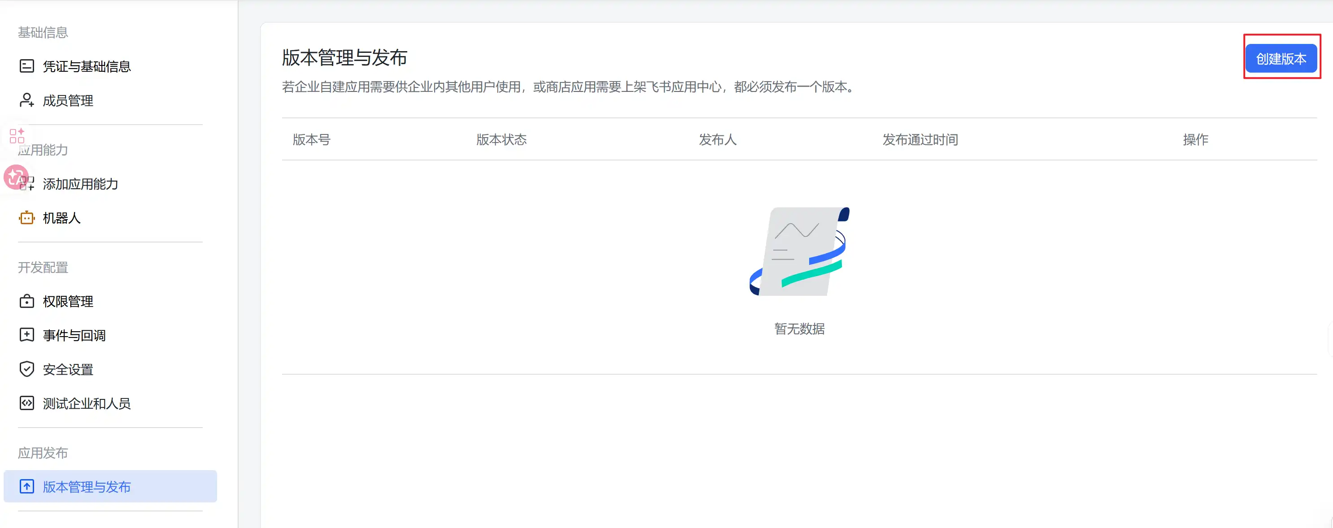Open the 安全设置 shield icon
Viewport: 1333px width, 528px height.
coord(26,369)
